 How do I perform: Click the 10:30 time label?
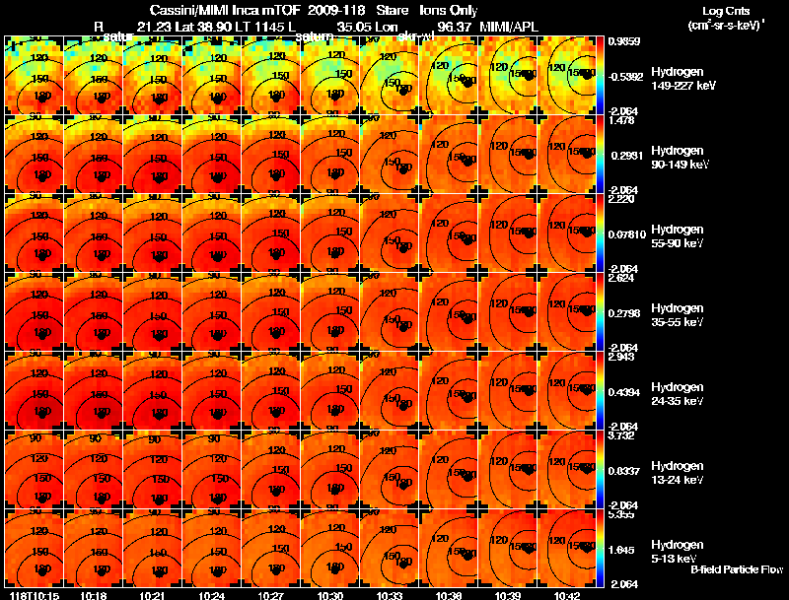(330, 595)
